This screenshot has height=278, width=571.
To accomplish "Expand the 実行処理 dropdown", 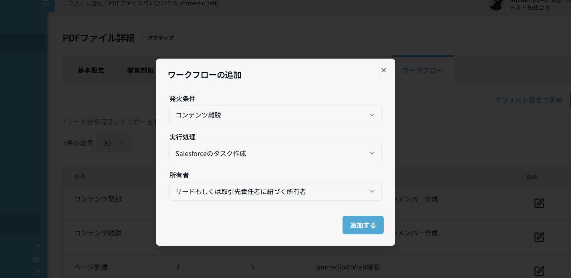I will pyautogui.click(x=275, y=153).
